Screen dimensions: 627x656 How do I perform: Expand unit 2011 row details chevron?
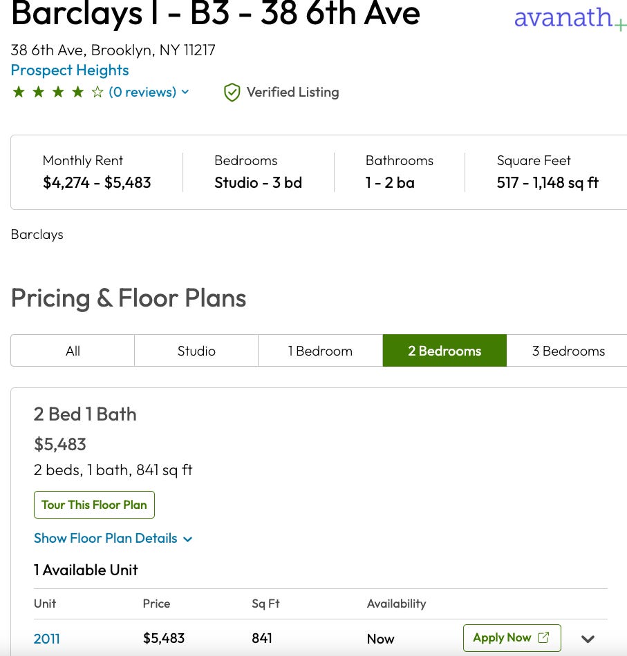pyautogui.click(x=588, y=639)
